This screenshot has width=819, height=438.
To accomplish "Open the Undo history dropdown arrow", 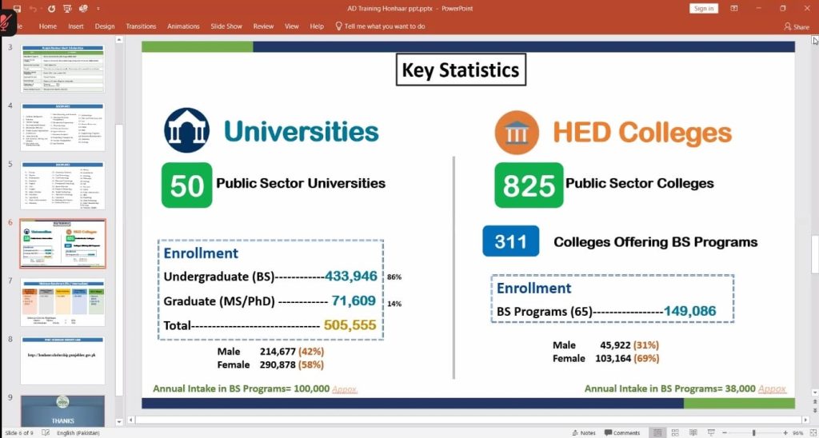I will point(42,9).
